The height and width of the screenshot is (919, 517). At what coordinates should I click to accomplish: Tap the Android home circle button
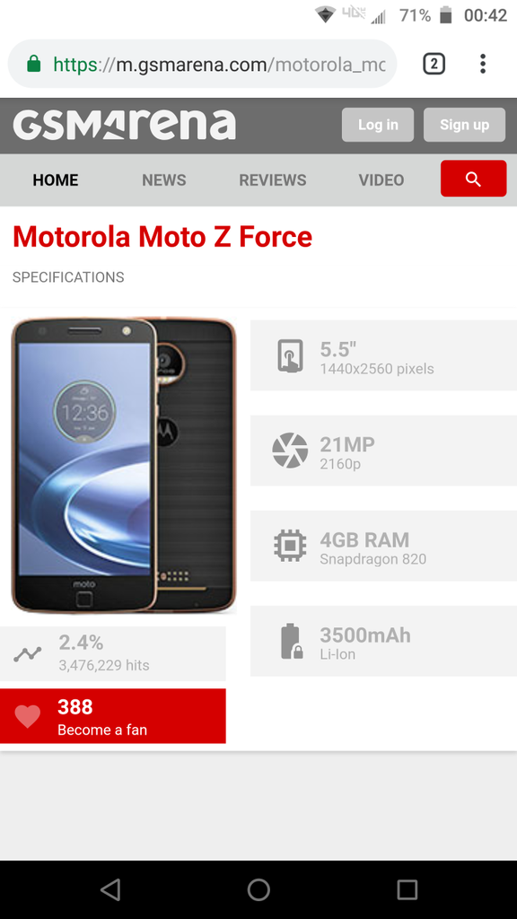[258, 889]
